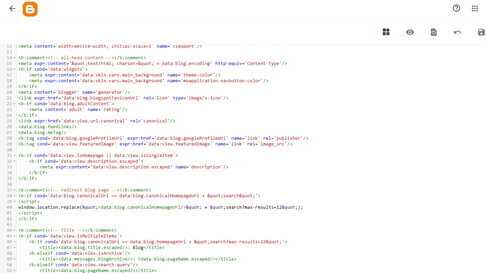
Task: Collapse the redirect comment fold at line 37
Action: (15, 190)
